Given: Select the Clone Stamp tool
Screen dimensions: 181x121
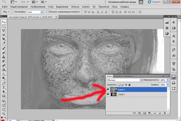Looking at the screenshot, I should (x=4, y=57).
